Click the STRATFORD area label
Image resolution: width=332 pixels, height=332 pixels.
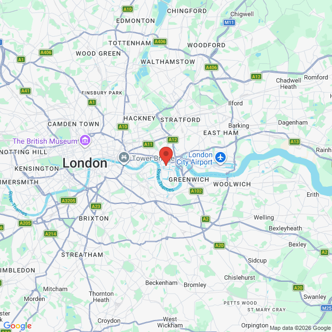[180, 120]
